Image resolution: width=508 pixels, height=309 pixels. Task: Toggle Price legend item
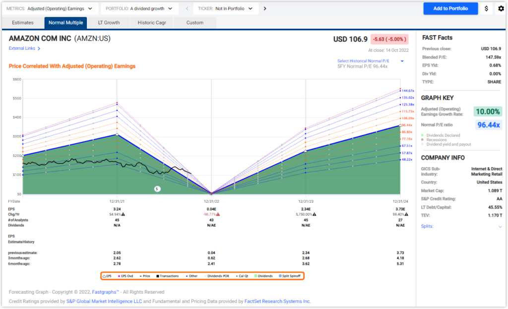(145, 276)
